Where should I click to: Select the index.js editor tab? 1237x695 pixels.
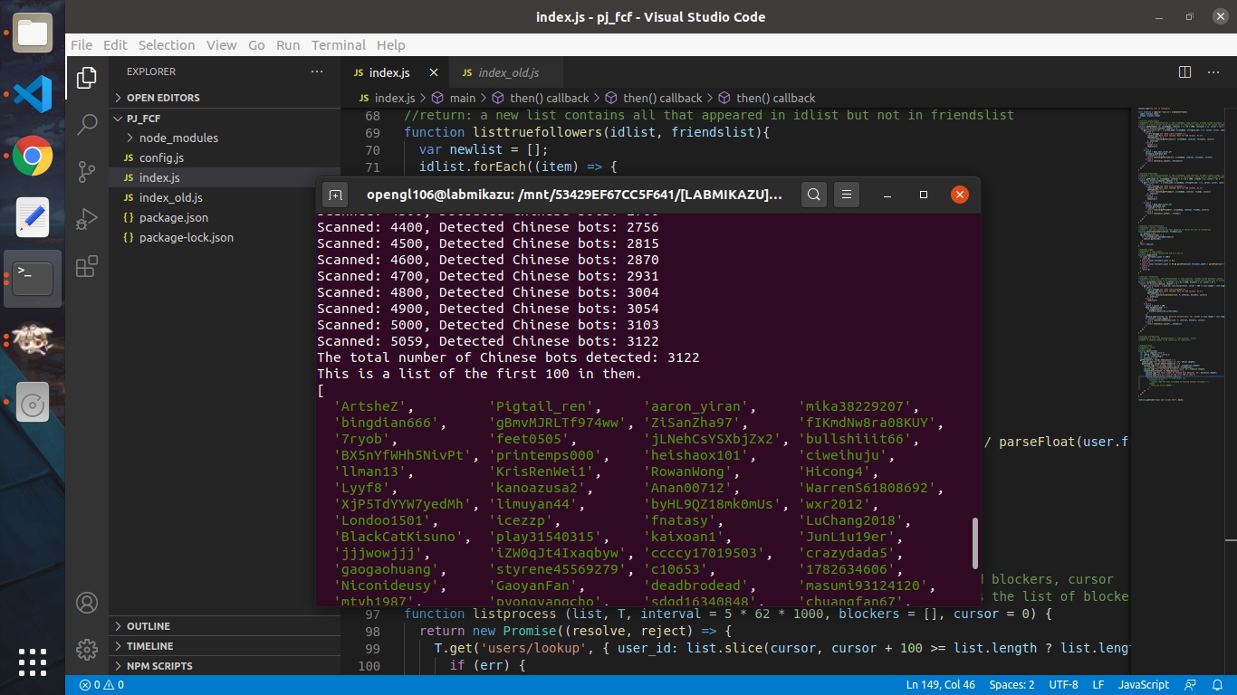tap(393, 72)
